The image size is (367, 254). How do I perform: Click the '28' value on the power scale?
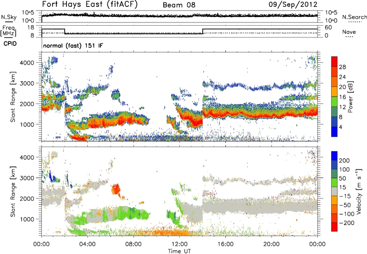pos(342,67)
